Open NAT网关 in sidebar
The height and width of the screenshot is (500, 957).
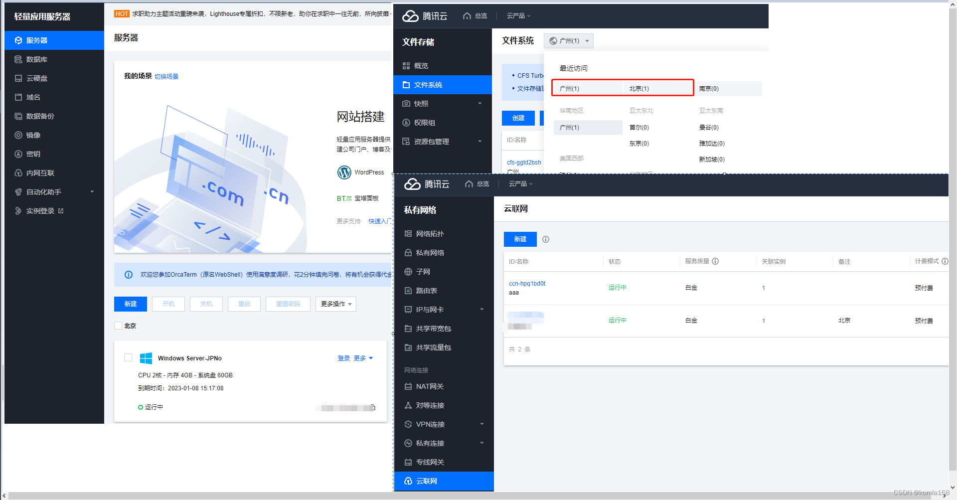click(444, 386)
